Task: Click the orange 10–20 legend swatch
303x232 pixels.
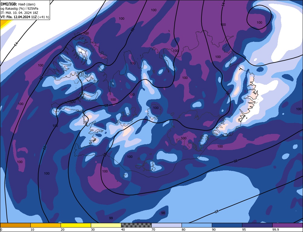Action: (46, 225)
